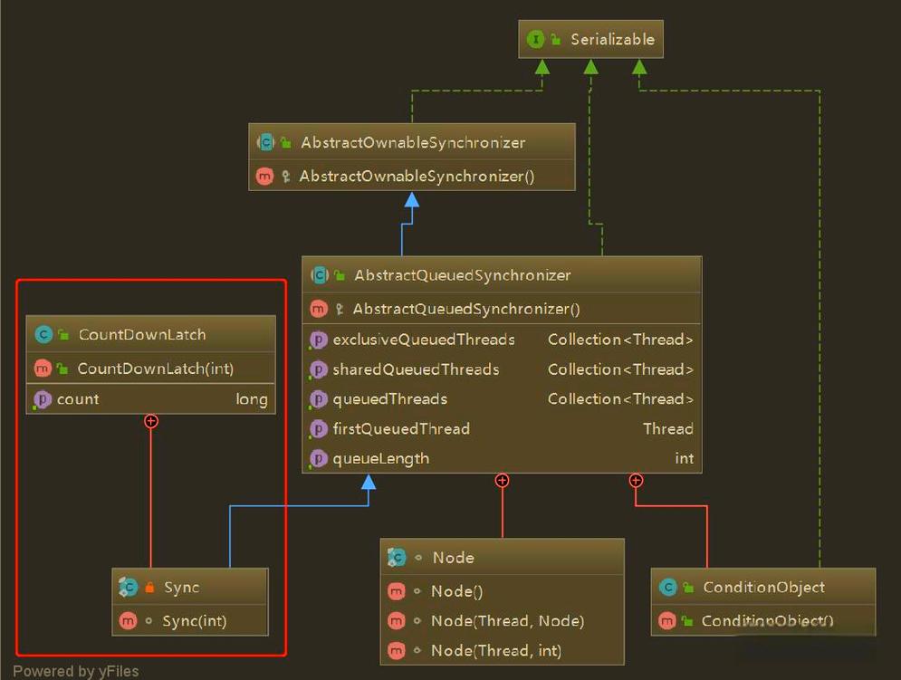Click the class icon of Node
This screenshot has width=901, height=680.
click(x=397, y=557)
